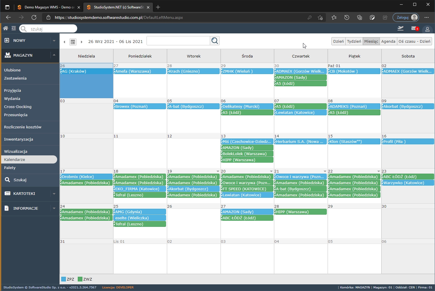Open the user profile icon
Image resolution: width=435 pixels, height=291 pixels.
tap(427, 29)
